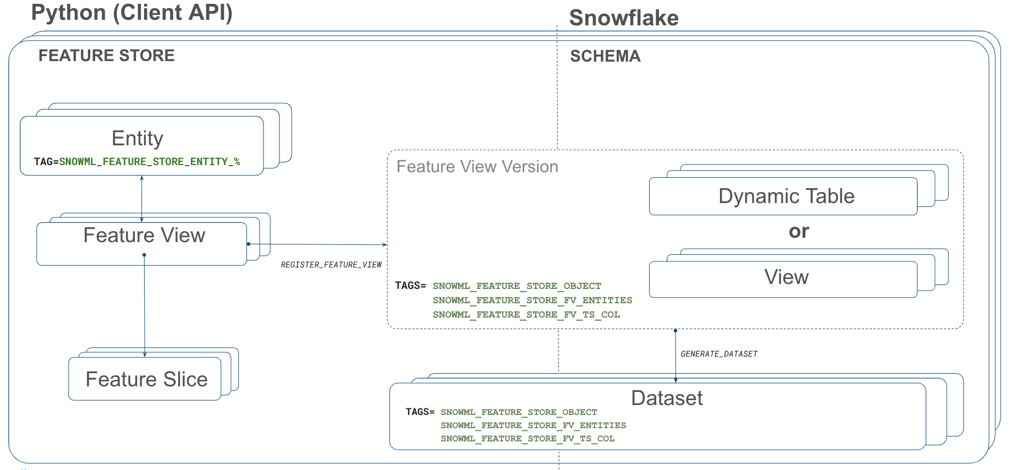Screen dimensions: 1011x470
Task: Select the "FEATURE STORE" label
Action: pos(107,56)
